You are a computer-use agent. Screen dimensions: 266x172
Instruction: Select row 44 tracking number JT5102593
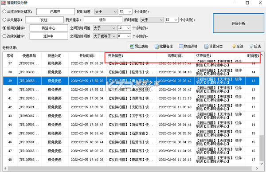tap(29, 125)
